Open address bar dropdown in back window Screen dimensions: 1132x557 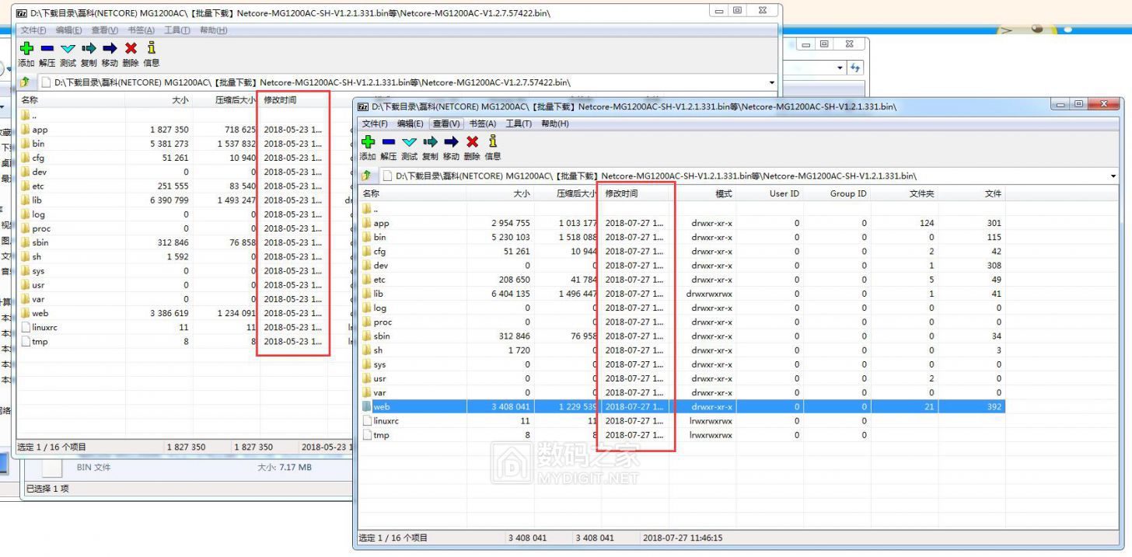click(x=772, y=82)
